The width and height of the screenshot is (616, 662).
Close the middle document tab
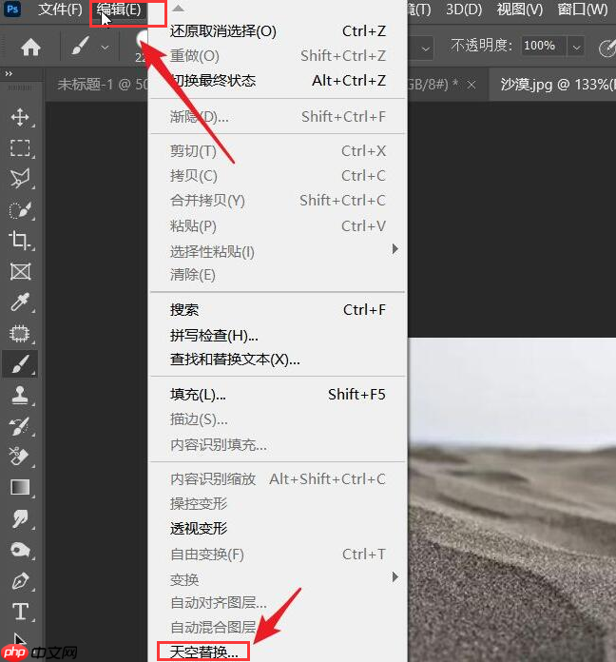point(472,86)
